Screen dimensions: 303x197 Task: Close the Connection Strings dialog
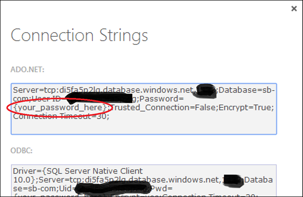coord(294,9)
